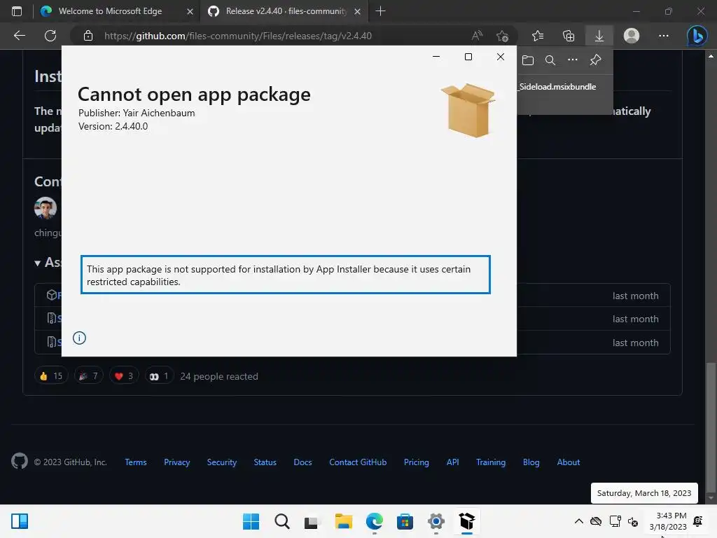Open Status footer link
Image resolution: width=717 pixels, height=538 pixels.
265,462
